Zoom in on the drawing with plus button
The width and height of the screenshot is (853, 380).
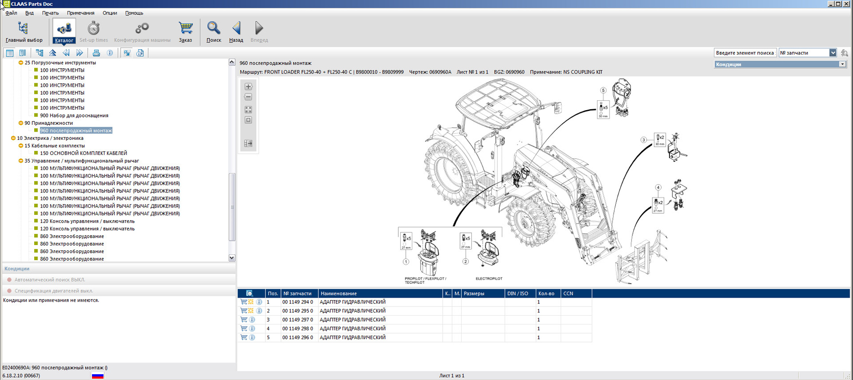point(248,87)
